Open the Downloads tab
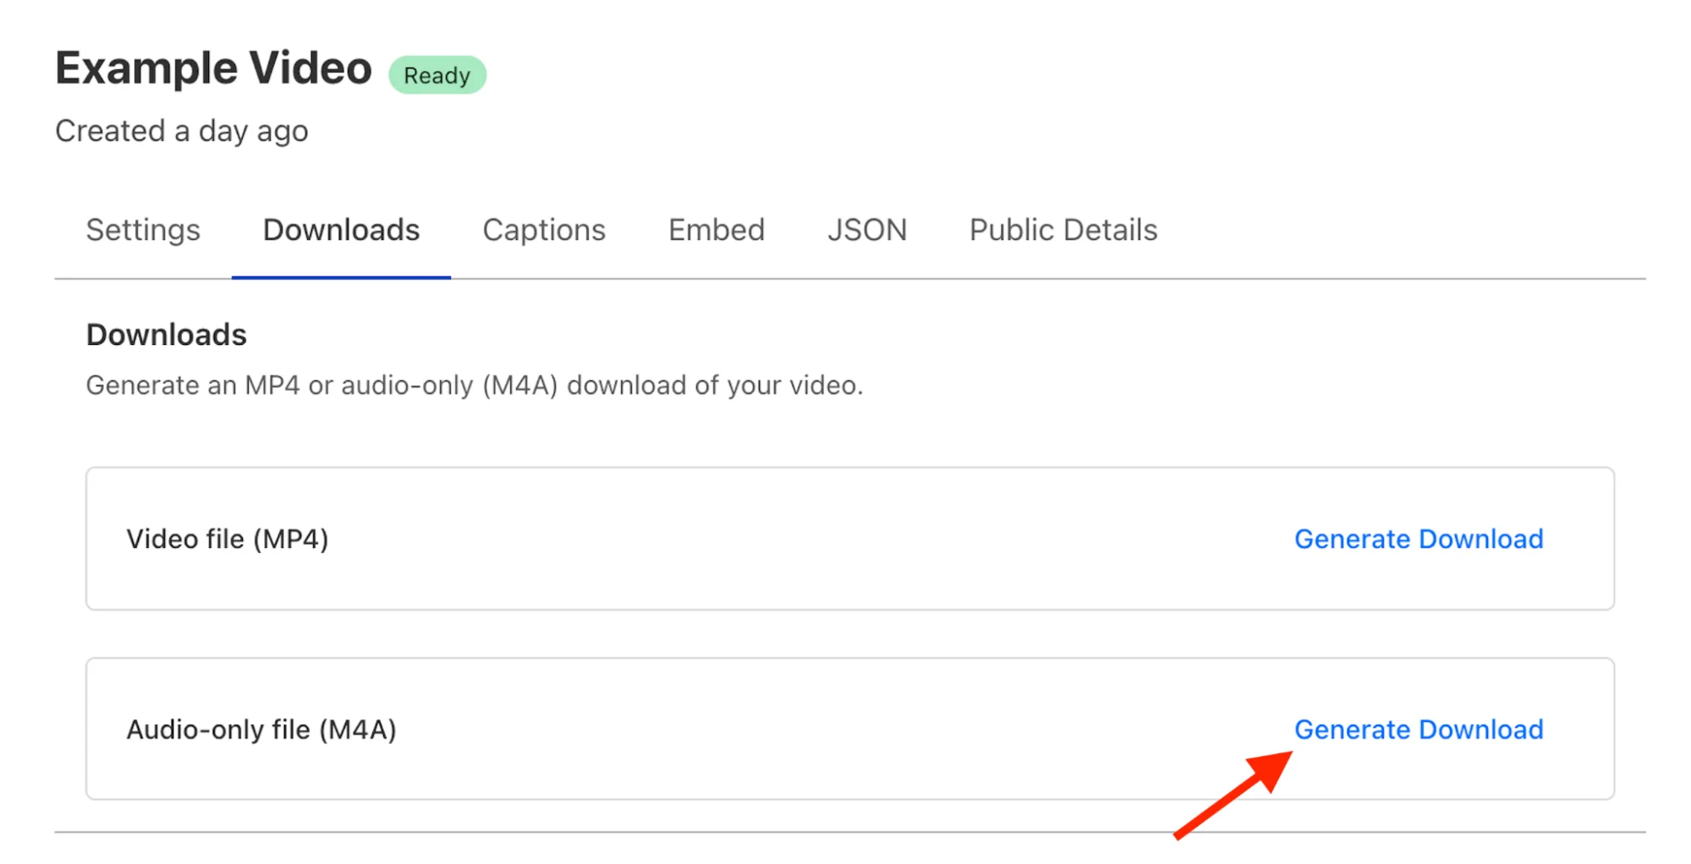This screenshot has width=1691, height=864. click(340, 229)
